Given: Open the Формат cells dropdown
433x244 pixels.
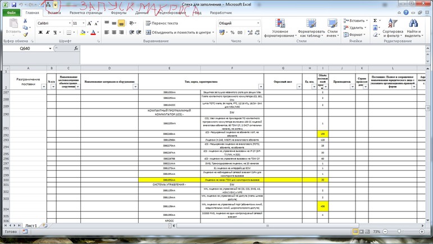Looking at the screenshot, I should pos(354,34).
